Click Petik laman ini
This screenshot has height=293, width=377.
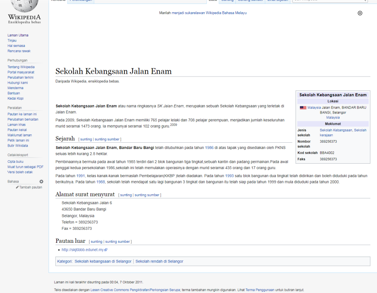[18, 141]
